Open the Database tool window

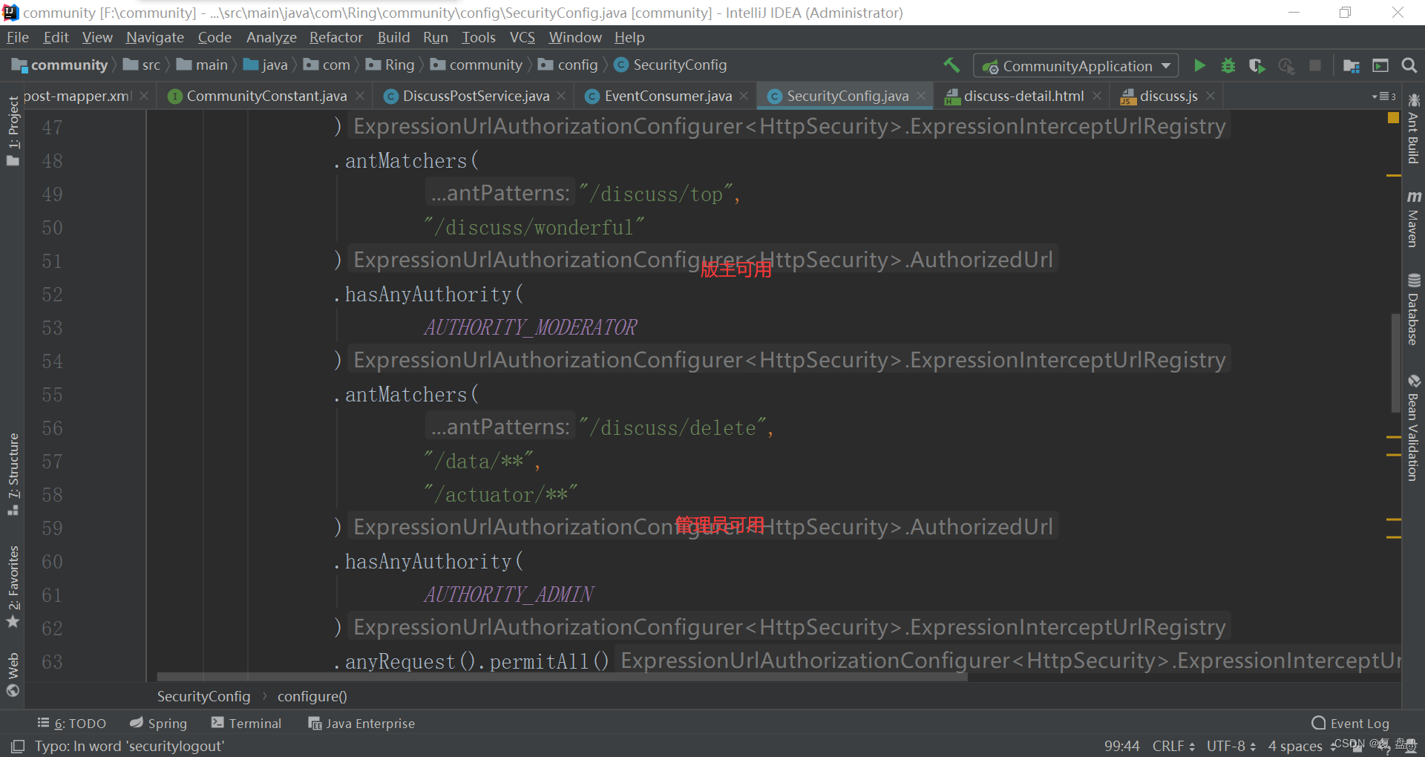(1413, 309)
